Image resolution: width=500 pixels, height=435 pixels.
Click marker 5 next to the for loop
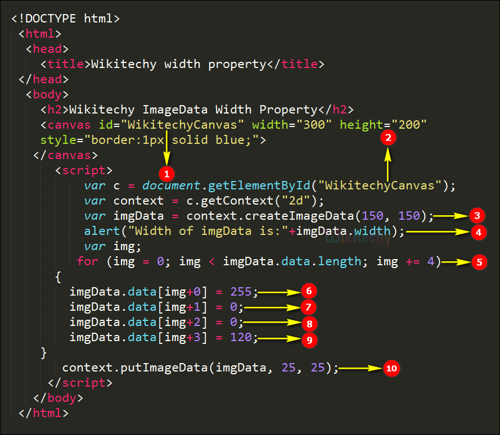pyautogui.click(x=478, y=262)
